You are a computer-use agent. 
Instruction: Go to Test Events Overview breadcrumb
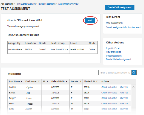pos(26,4)
